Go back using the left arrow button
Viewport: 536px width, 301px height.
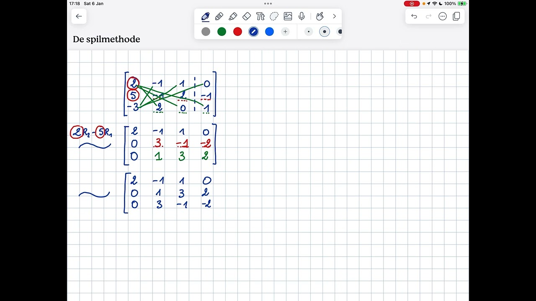tap(79, 16)
